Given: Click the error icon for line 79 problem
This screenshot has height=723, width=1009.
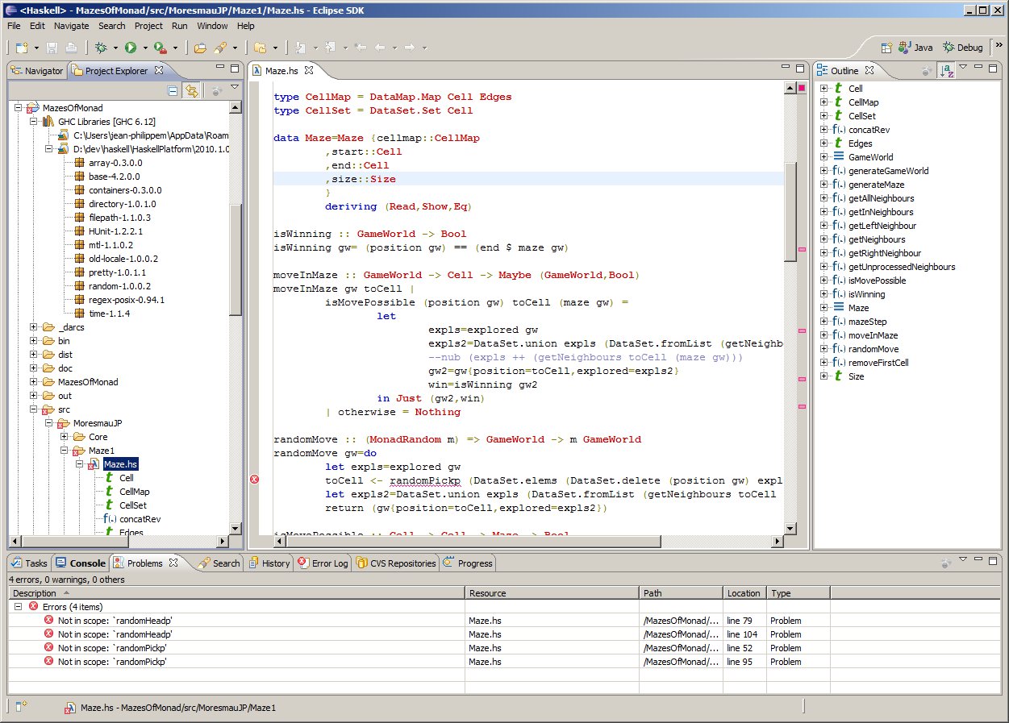Looking at the screenshot, I should [x=49, y=621].
